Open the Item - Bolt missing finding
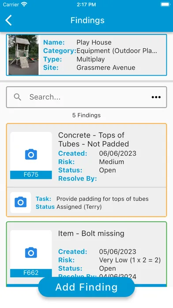173x308 pixels. pyautogui.click(x=91, y=233)
